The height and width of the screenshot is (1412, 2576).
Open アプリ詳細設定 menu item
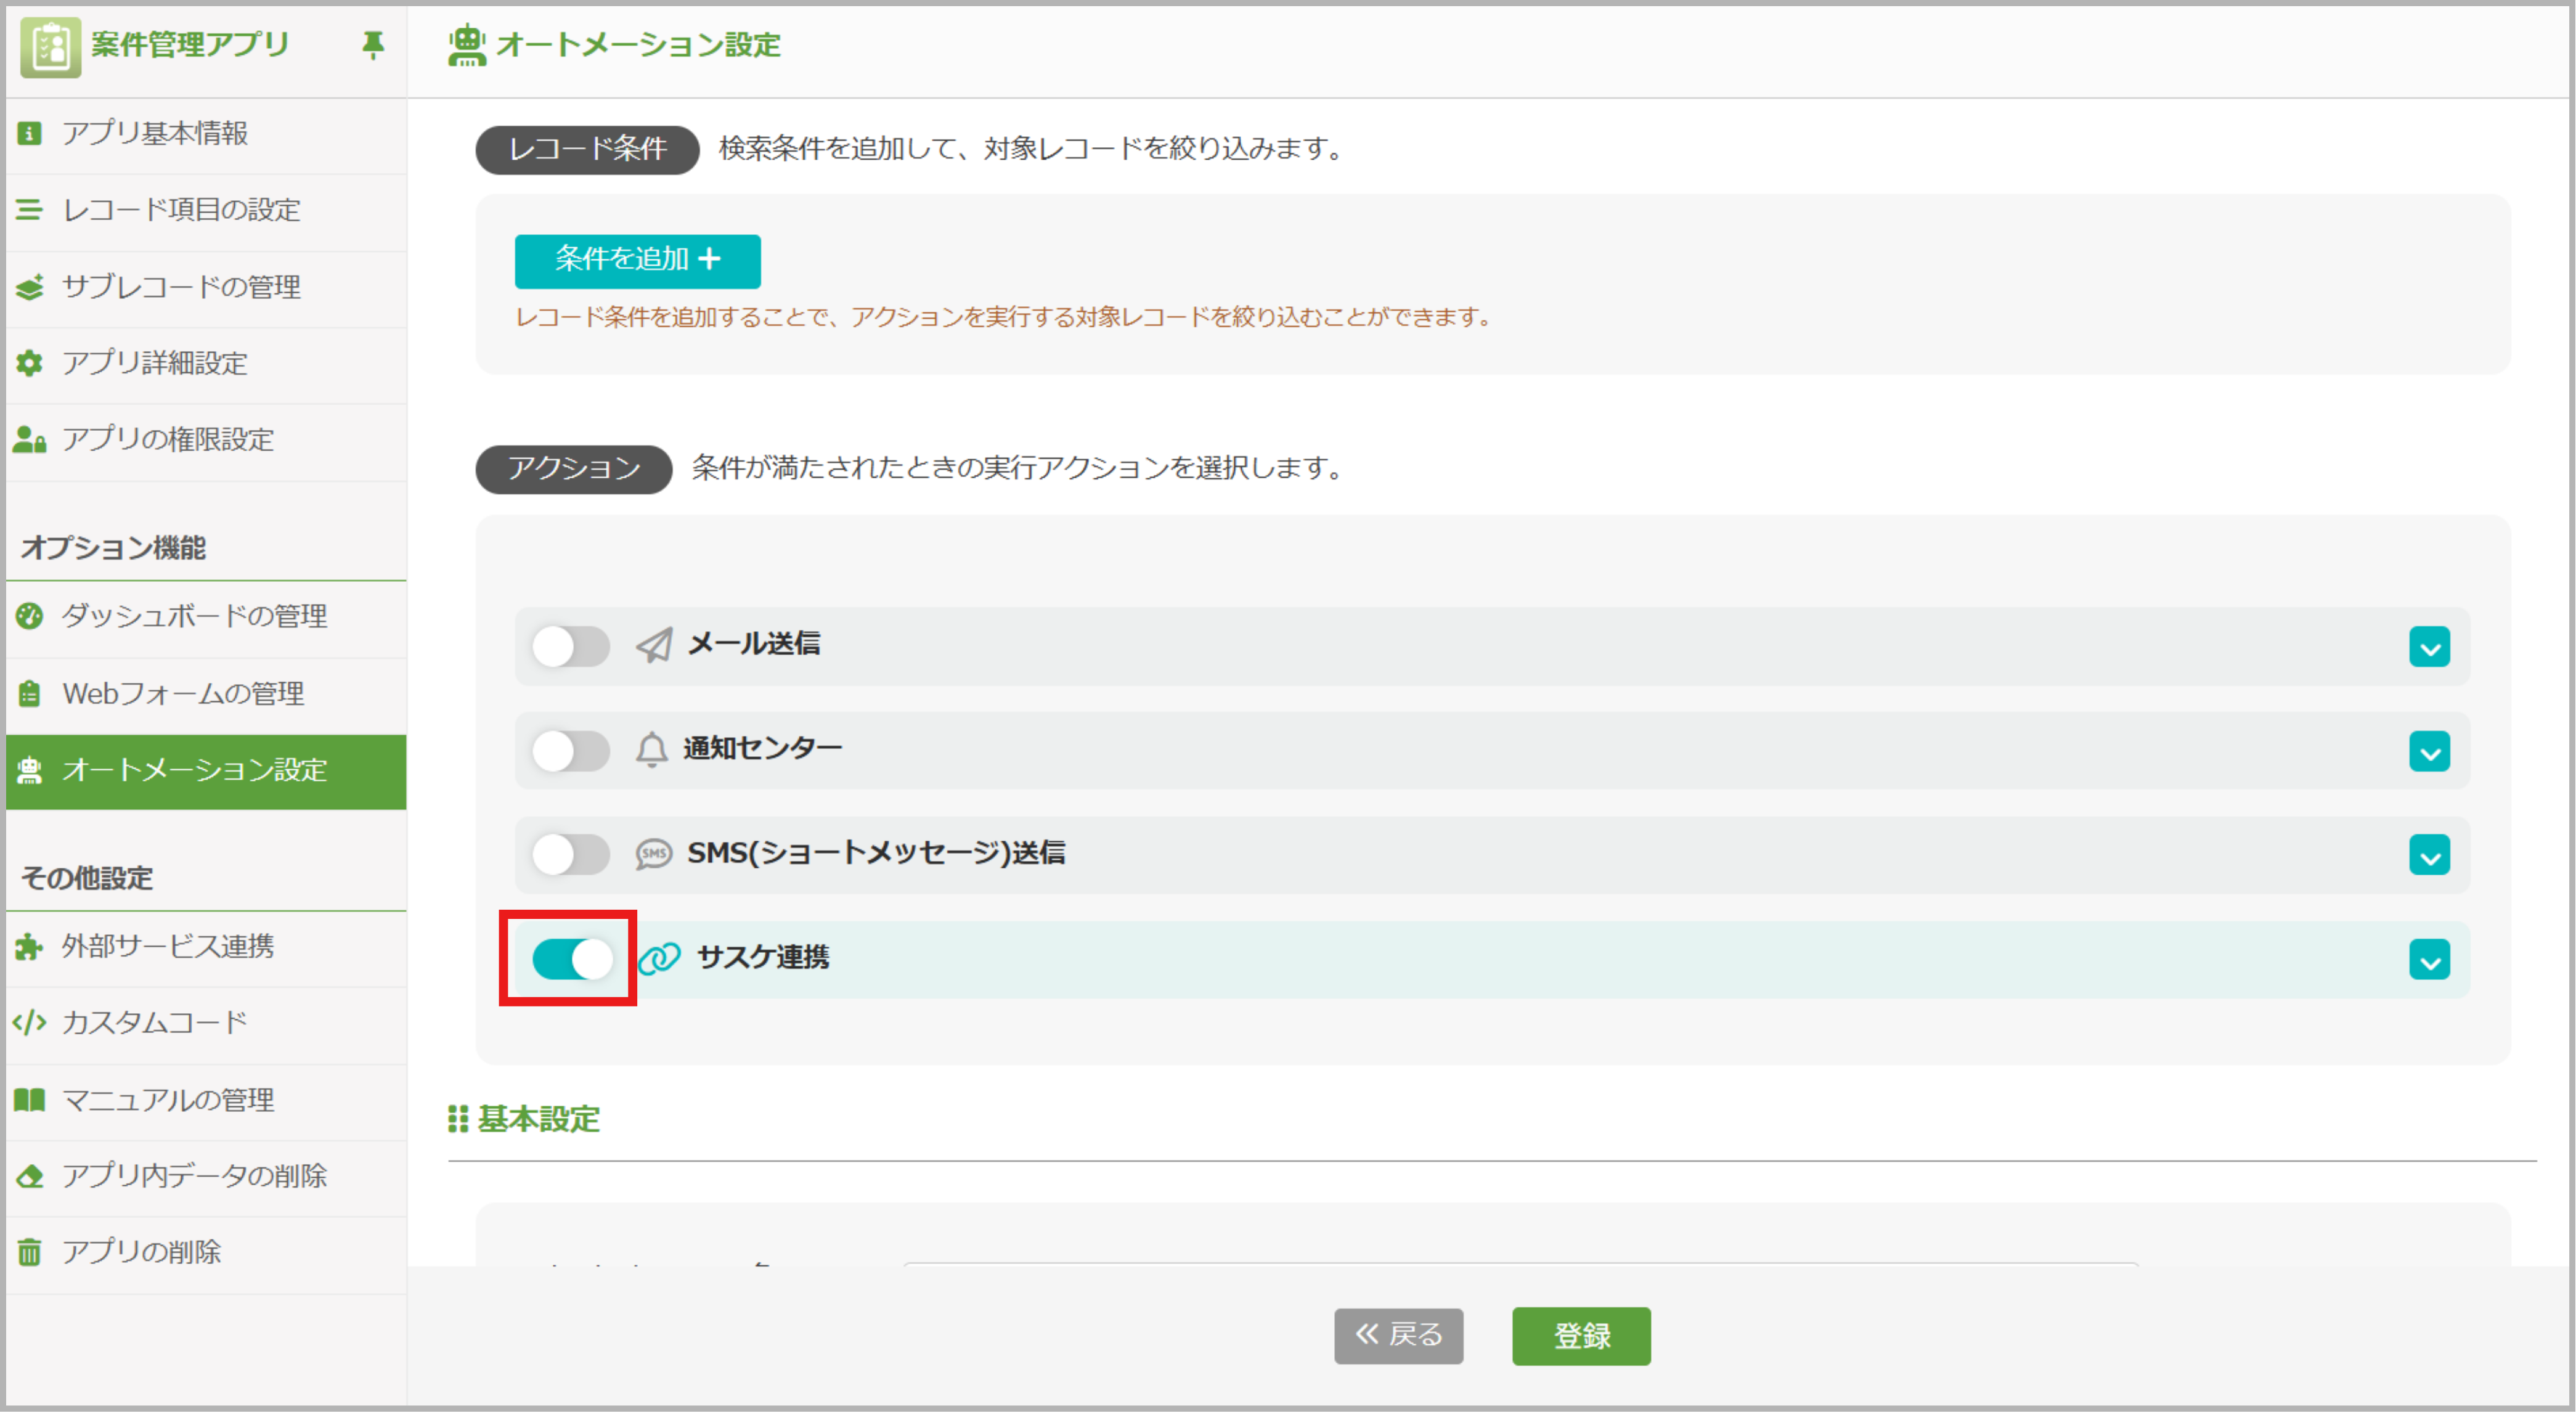pos(206,364)
